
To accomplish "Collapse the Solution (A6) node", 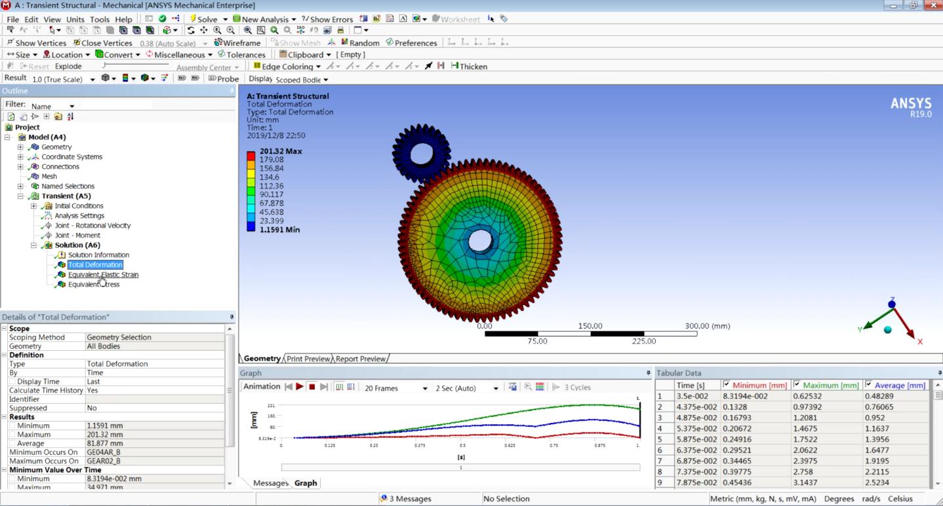I will (33, 245).
